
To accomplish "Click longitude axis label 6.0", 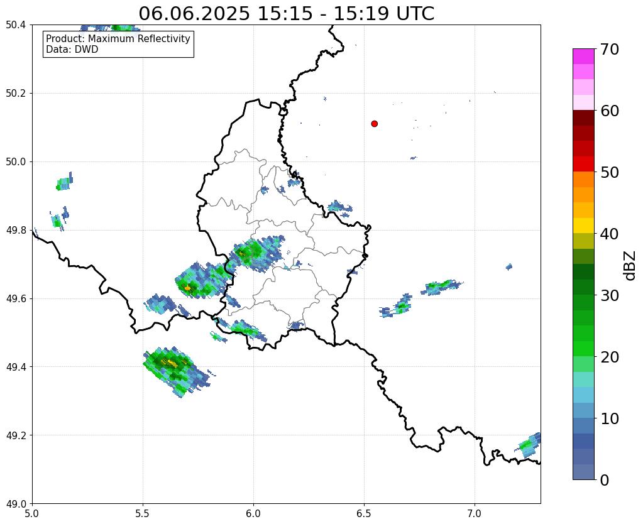I will coord(253,514).
